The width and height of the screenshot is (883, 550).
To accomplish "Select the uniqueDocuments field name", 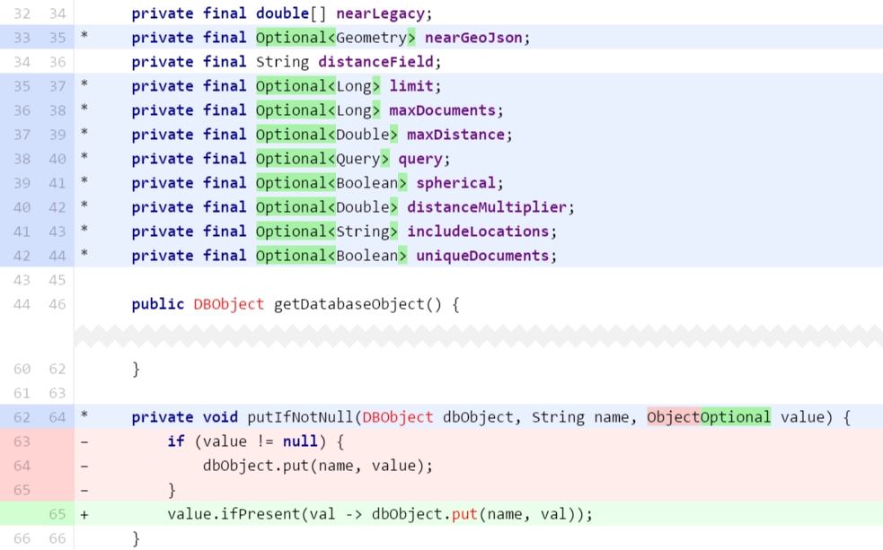I will tap(482, 256).
